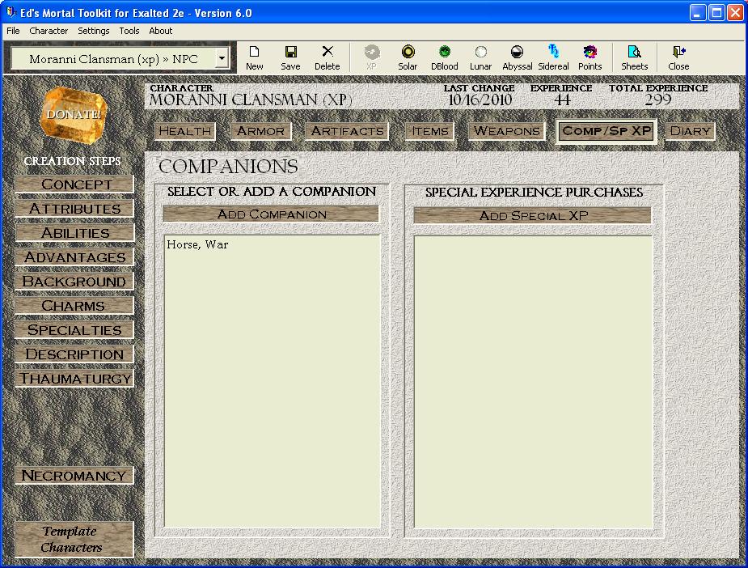
Task: Open the Points icon in the toolbar
Action: [x=590, y=57]
